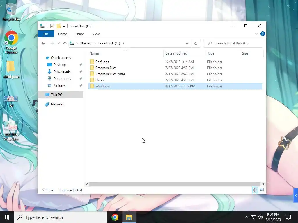Click the taskbar 'Type here to search' box
The width and height of the screenshot is (298, 223).
pos(61,217)
